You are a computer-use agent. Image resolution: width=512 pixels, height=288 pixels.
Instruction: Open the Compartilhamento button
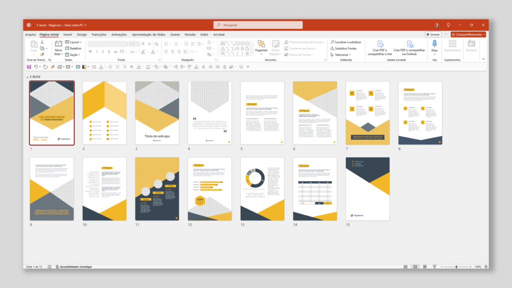pos(467,34)
